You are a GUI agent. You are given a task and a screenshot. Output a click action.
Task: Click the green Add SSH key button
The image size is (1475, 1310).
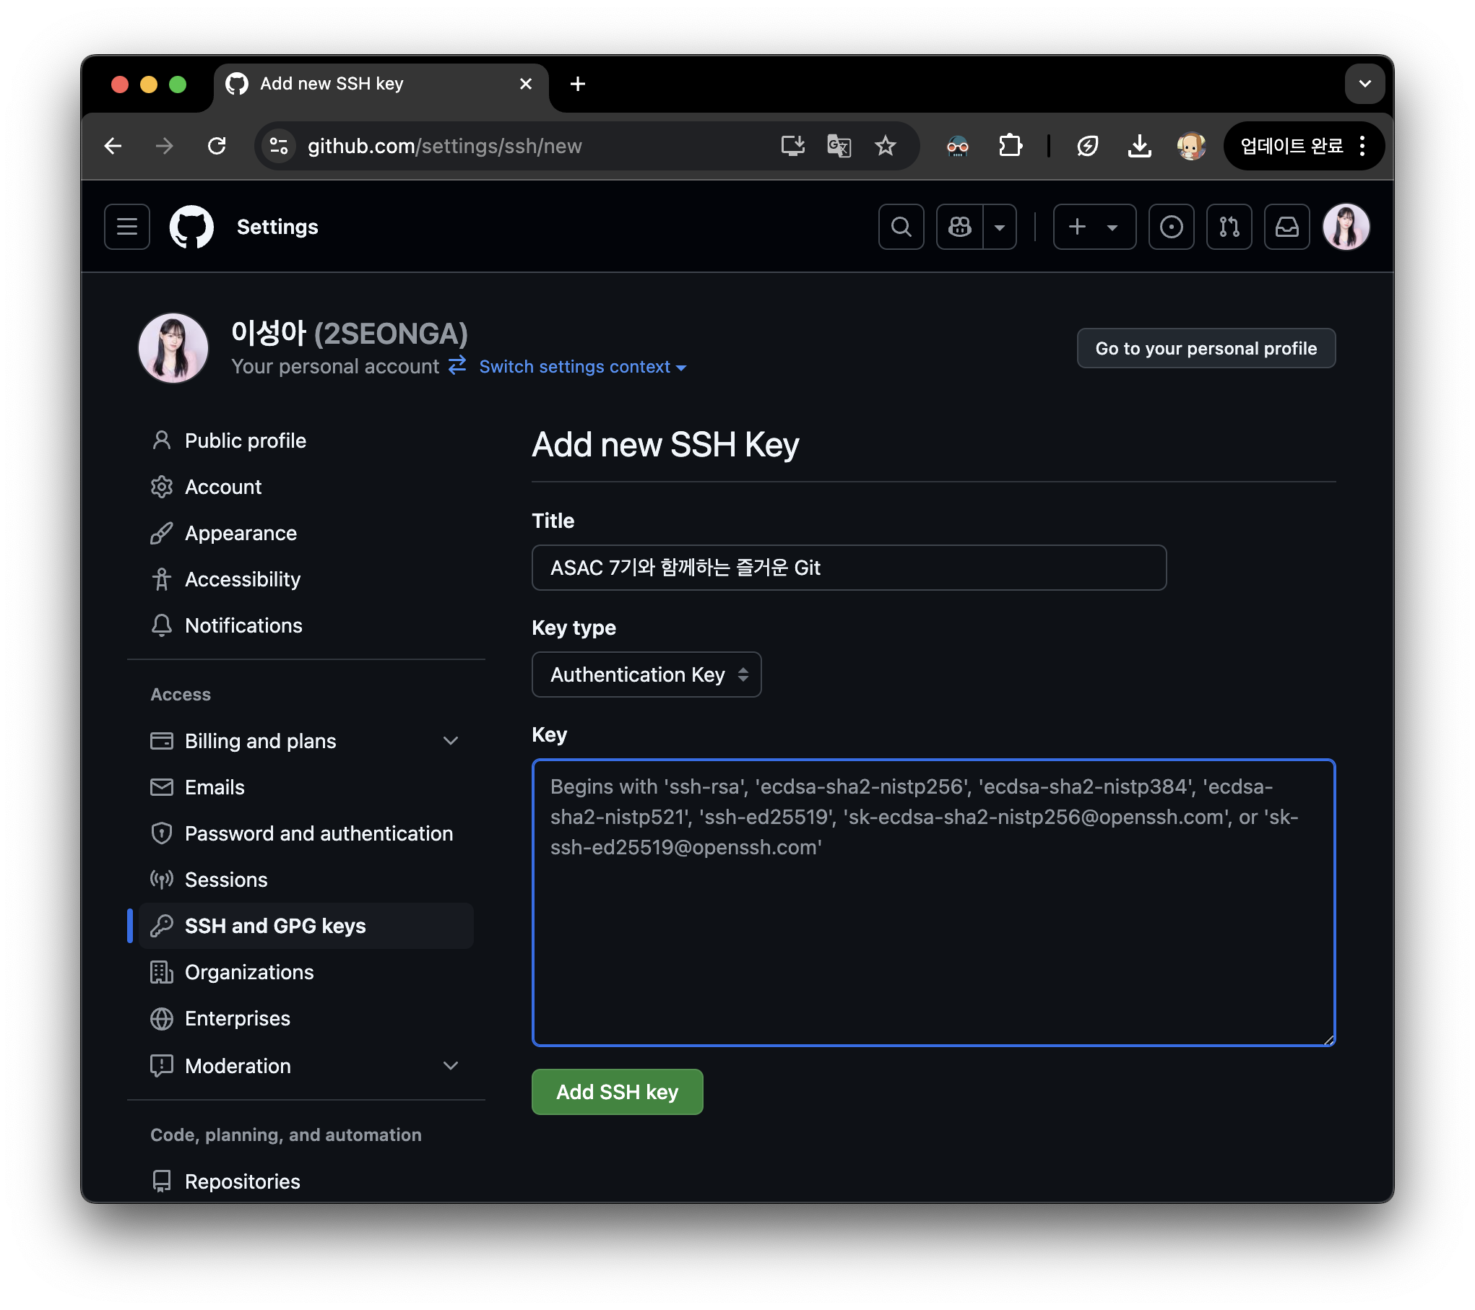click(617, 1092)
